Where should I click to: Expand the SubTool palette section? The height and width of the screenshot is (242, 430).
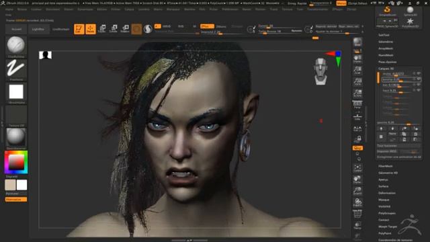click(x=384, y=35)
